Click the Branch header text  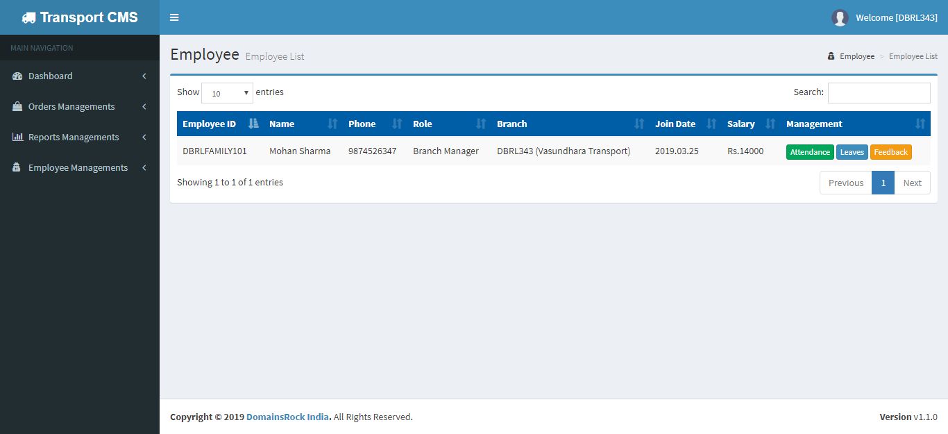(x=512, y=124)
